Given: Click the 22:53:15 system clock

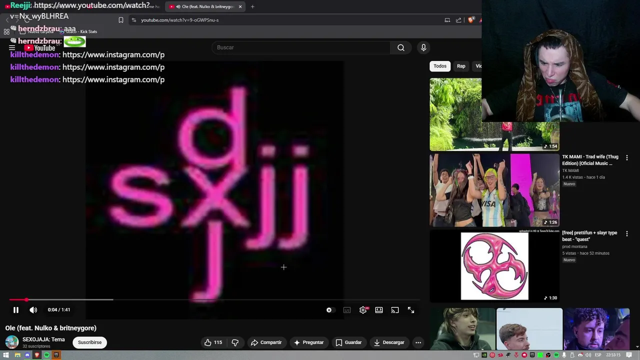Looking at the screenshot, I should tap(613, 355).
